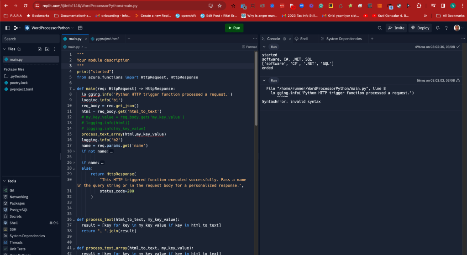This screenshot has width=467, height=255.
Task: Open the Replit home menu icon
Action: (x=17, y=28)
